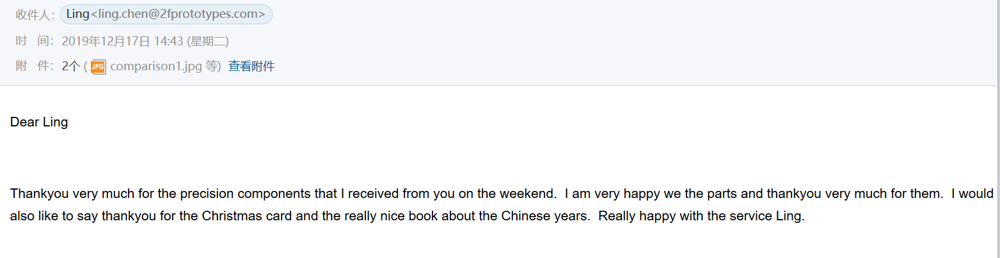Open the comparison1.jpg attachment filename
The height and width of the screenshot is (258, 1000).
(156, 66)
